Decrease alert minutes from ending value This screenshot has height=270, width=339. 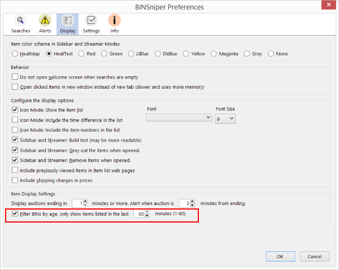tap(193, 205)
